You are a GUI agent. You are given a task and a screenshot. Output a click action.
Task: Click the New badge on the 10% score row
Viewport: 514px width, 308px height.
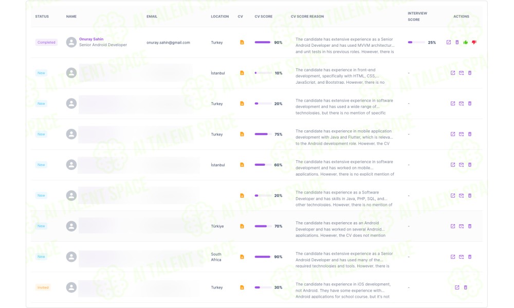pyautogui.click(x=41, y=73)
